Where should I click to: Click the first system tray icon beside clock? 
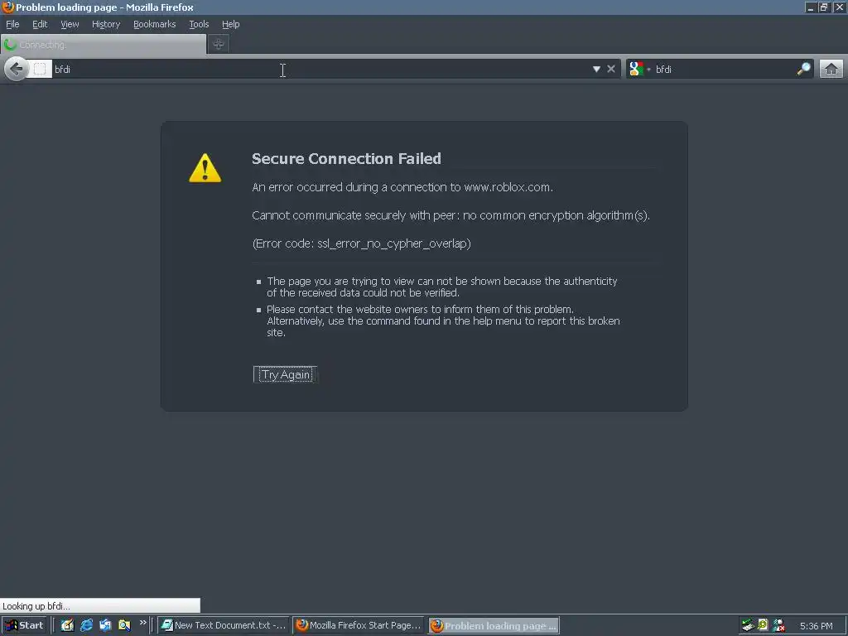click(748, 625)
